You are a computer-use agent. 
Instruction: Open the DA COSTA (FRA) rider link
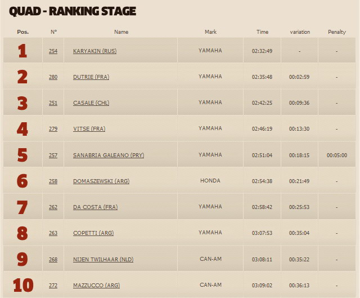coord(95,207)
